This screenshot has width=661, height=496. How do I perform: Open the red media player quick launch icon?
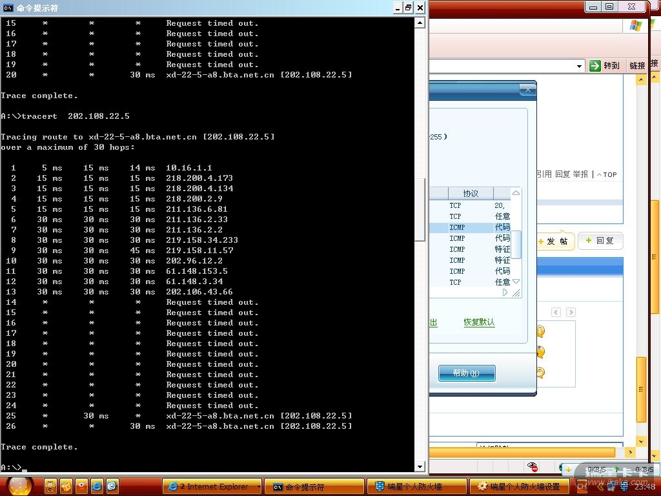[x=81, y=486]
